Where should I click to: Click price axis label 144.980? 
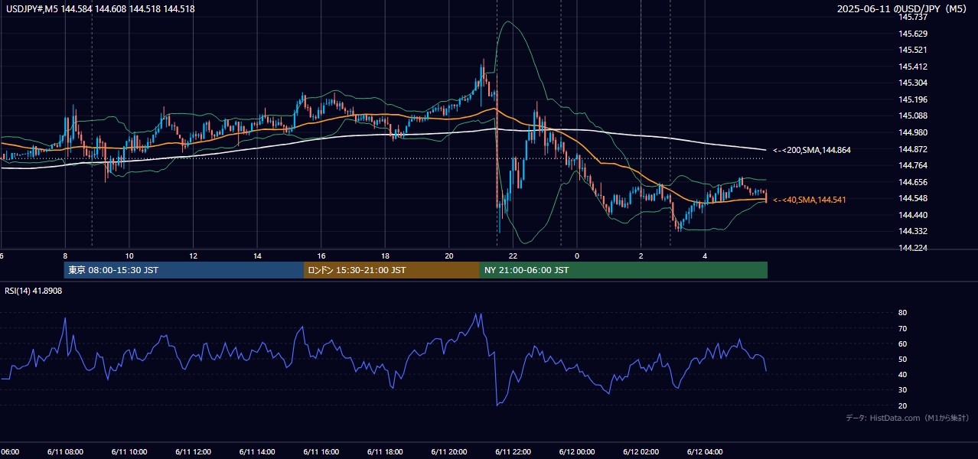point(913,132)
